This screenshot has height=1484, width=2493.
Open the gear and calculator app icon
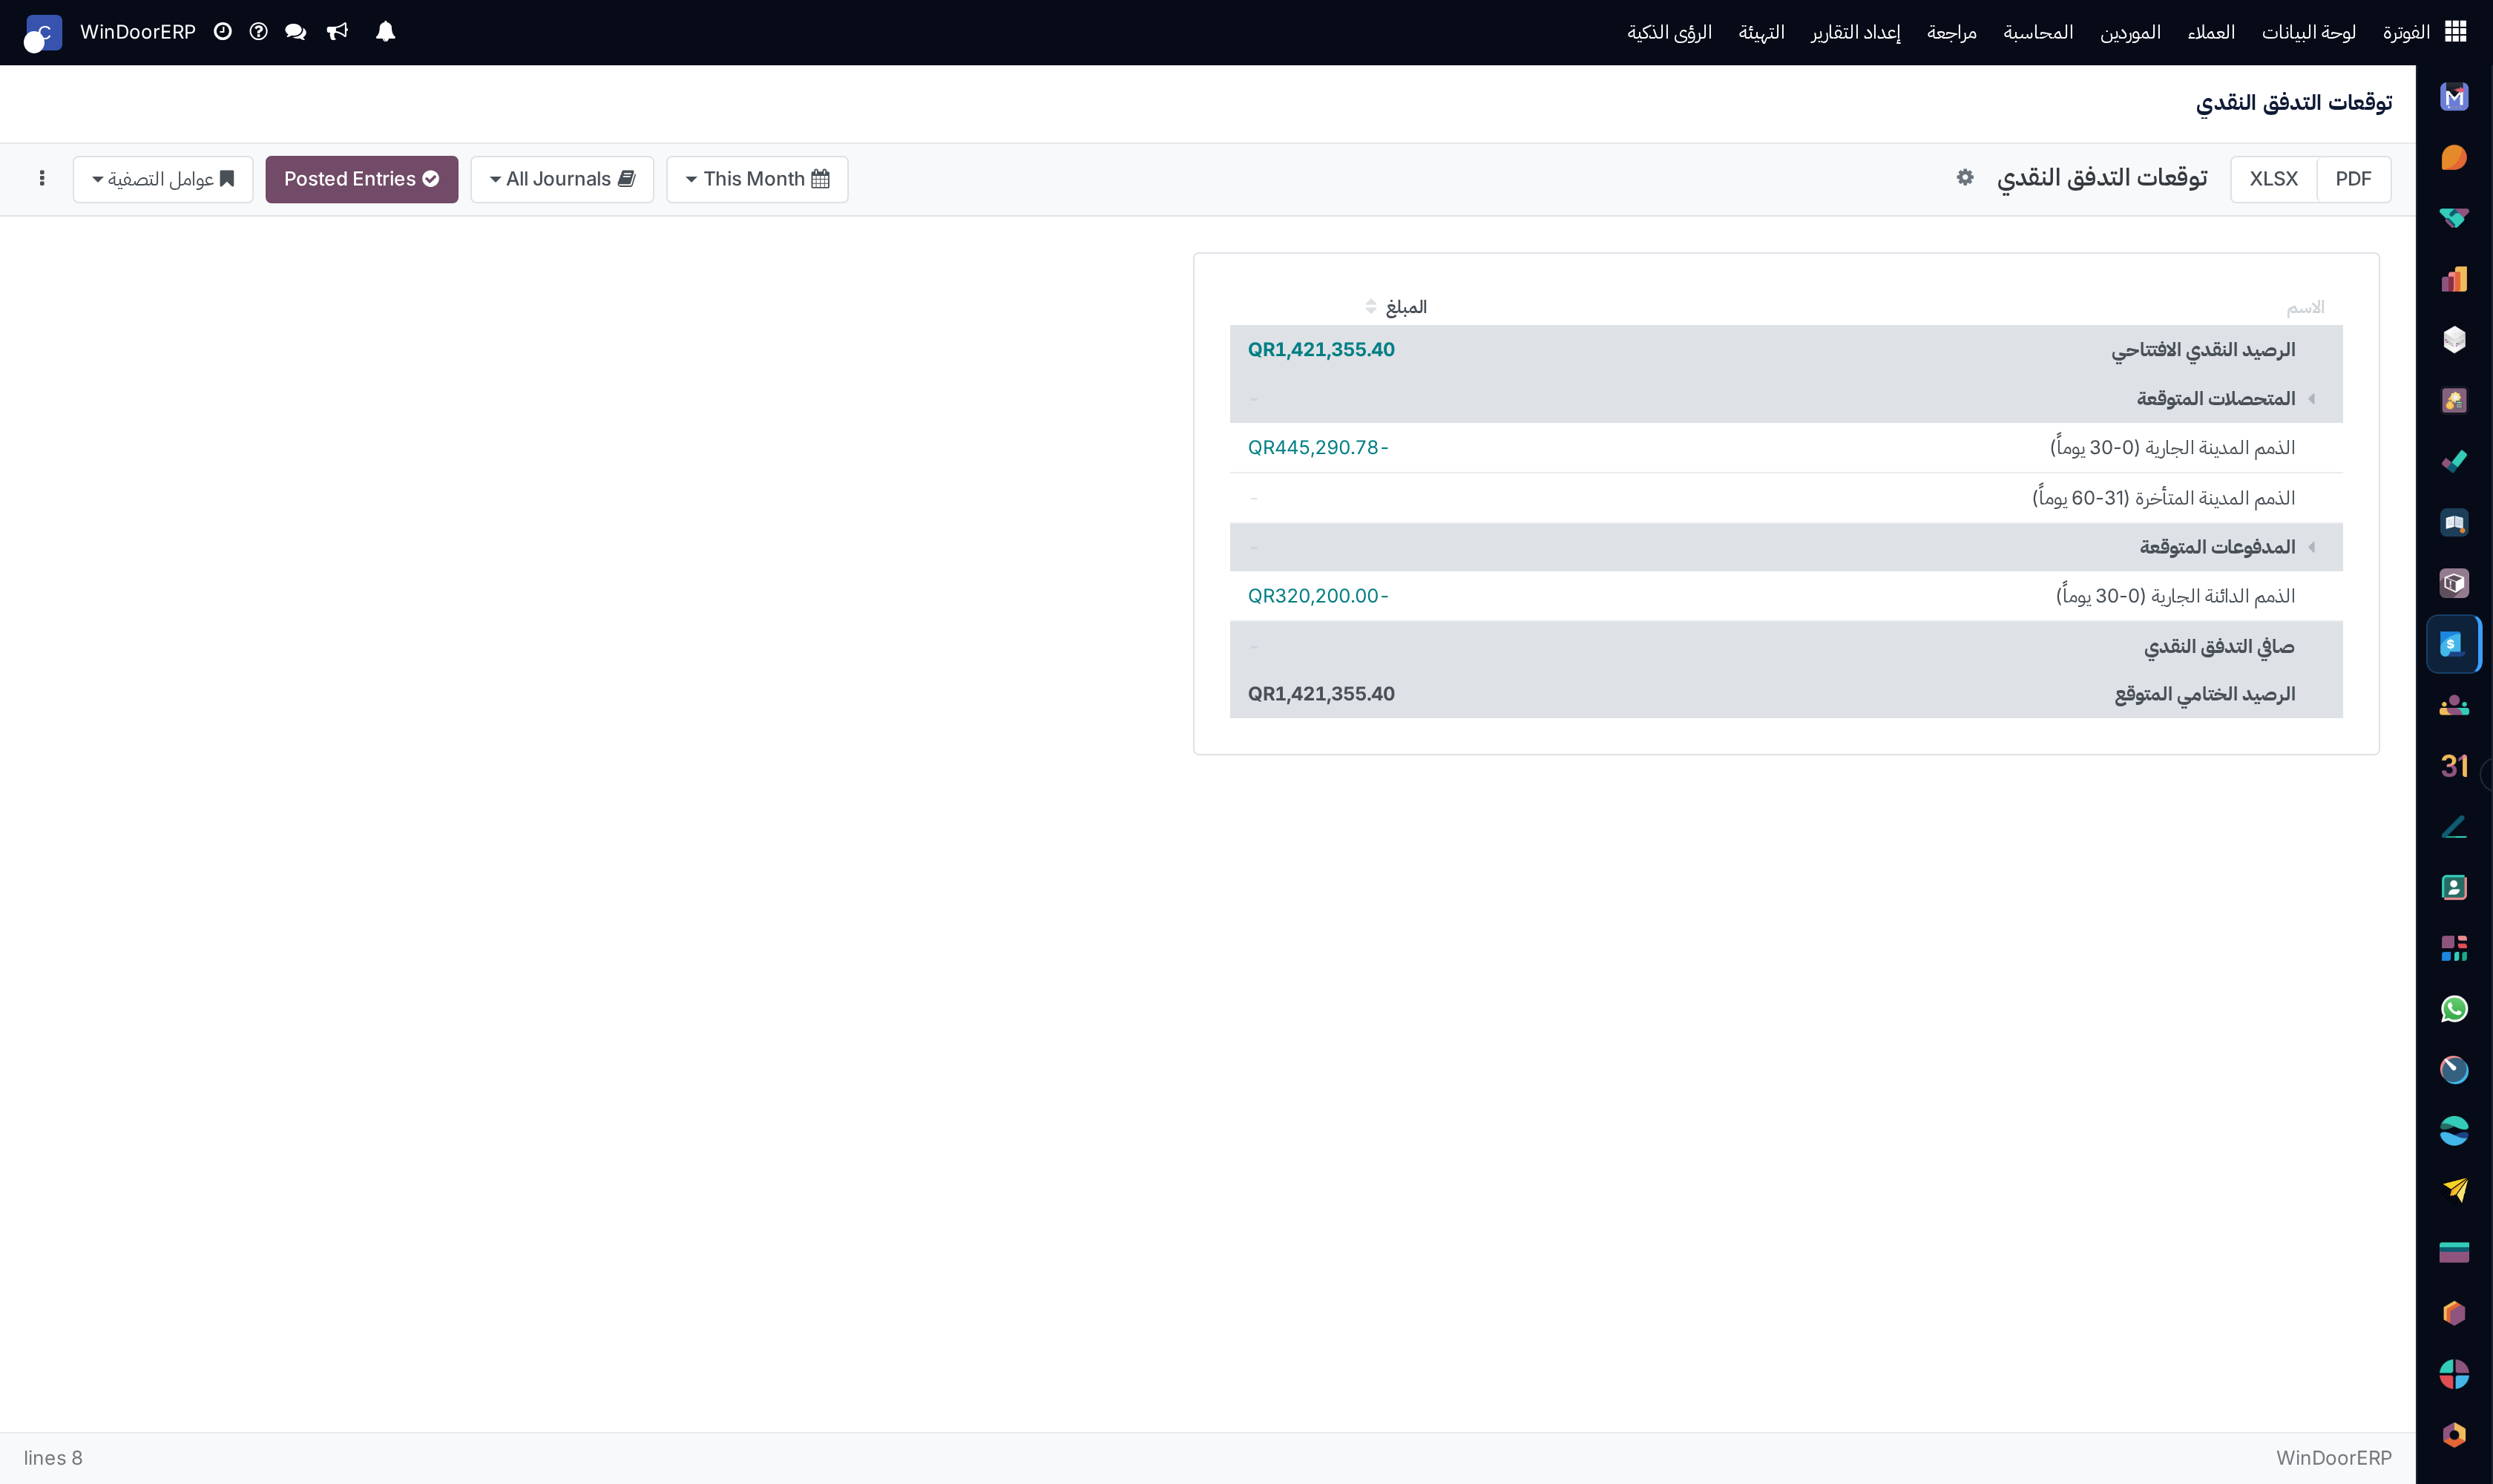click(x=2454, y=401)
